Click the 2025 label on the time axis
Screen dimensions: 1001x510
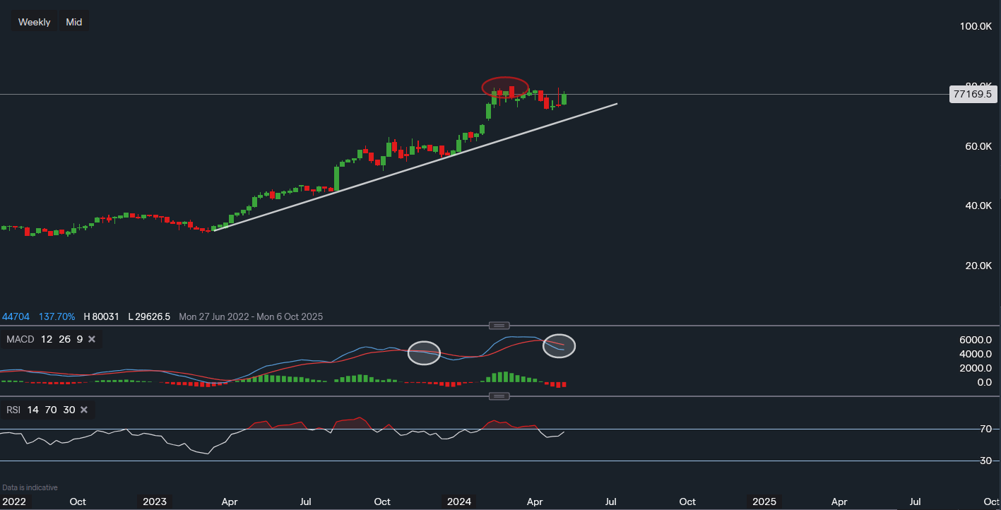point(764,502)
